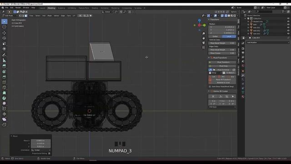
Task: Expand the BezierCircle tree item
Action: [x=248, y=21]
